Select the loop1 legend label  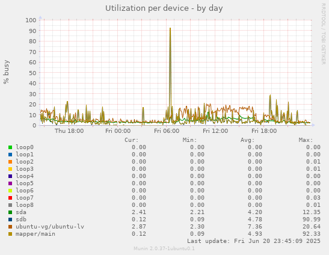pos(25,155)
